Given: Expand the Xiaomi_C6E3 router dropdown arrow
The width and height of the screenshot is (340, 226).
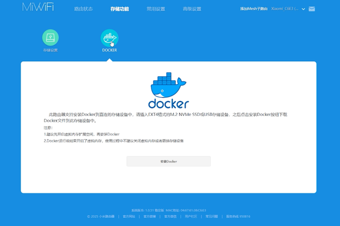Looking at the screenshot, I should point(303,9).
